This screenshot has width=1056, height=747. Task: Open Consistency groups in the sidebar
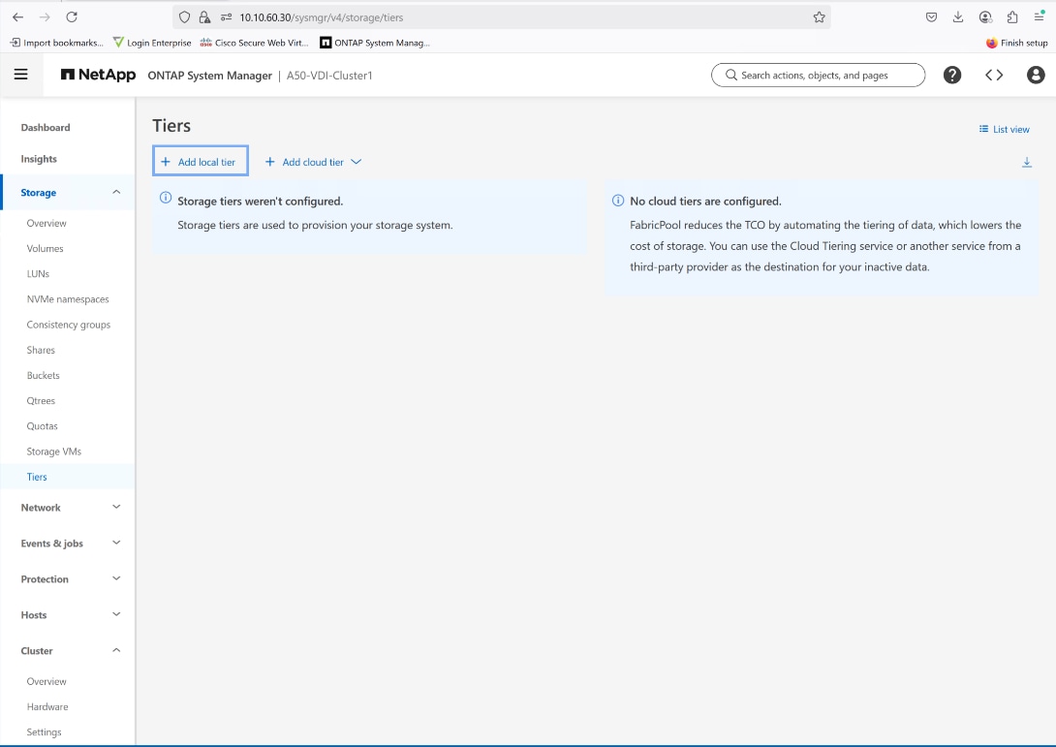(68, 325)
